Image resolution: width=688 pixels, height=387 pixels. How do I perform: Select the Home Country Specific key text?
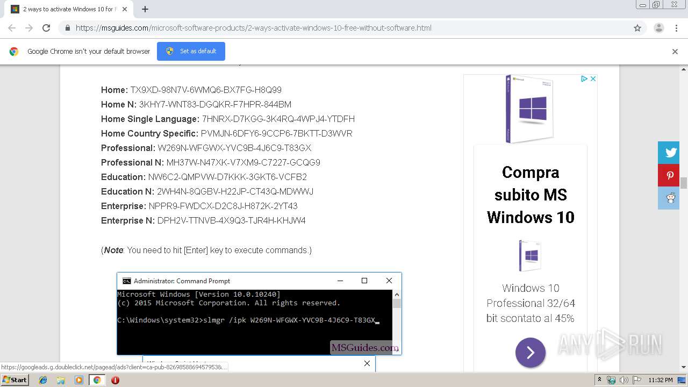tap(277, 133)
